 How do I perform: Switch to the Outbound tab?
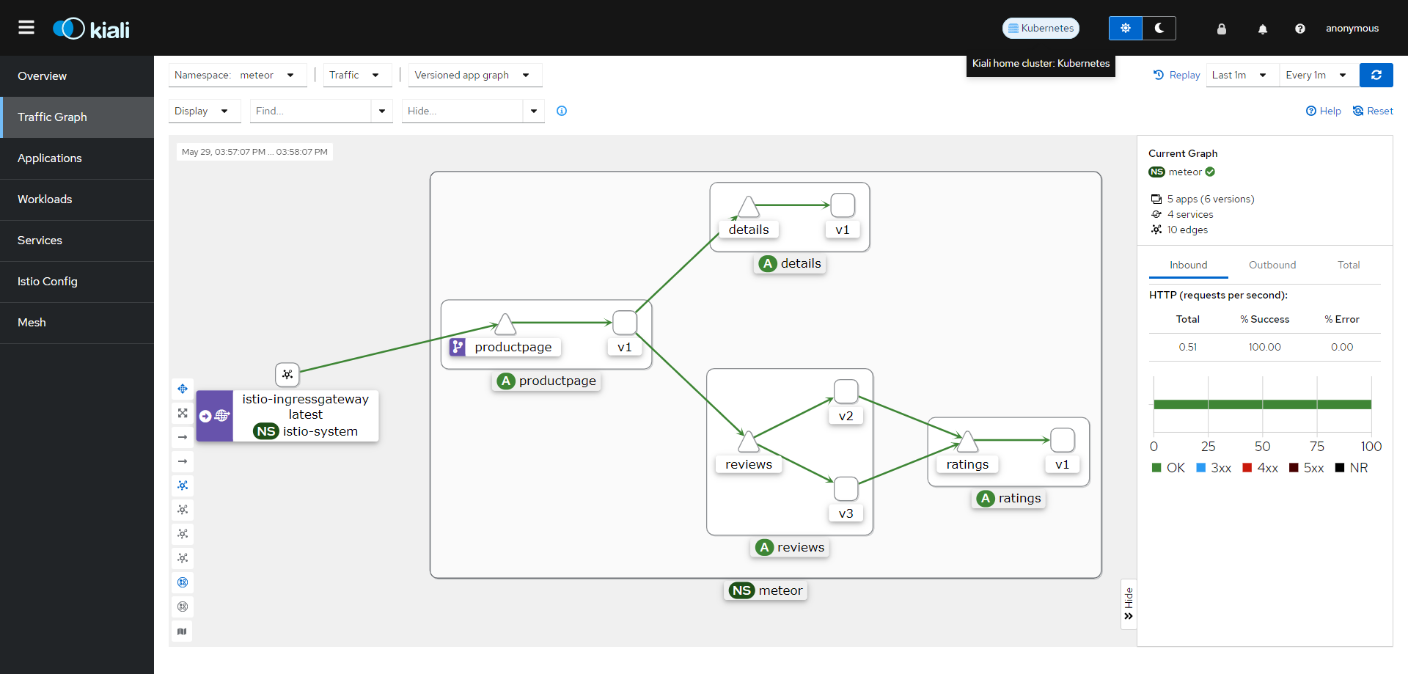coord(1272,265)
